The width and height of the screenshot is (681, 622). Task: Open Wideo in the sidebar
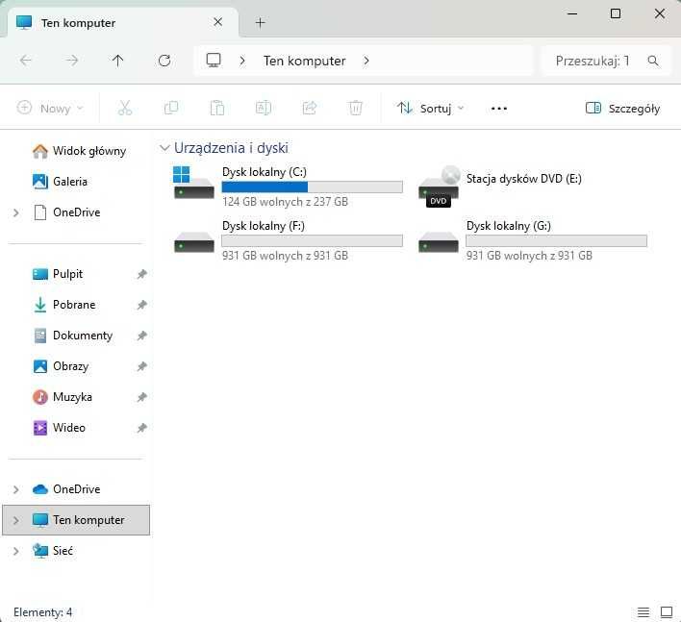coord(59,428)
